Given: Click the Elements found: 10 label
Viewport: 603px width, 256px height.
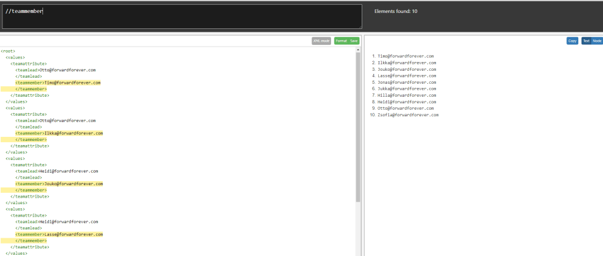Looking at the screenshot, I should 396,11.
